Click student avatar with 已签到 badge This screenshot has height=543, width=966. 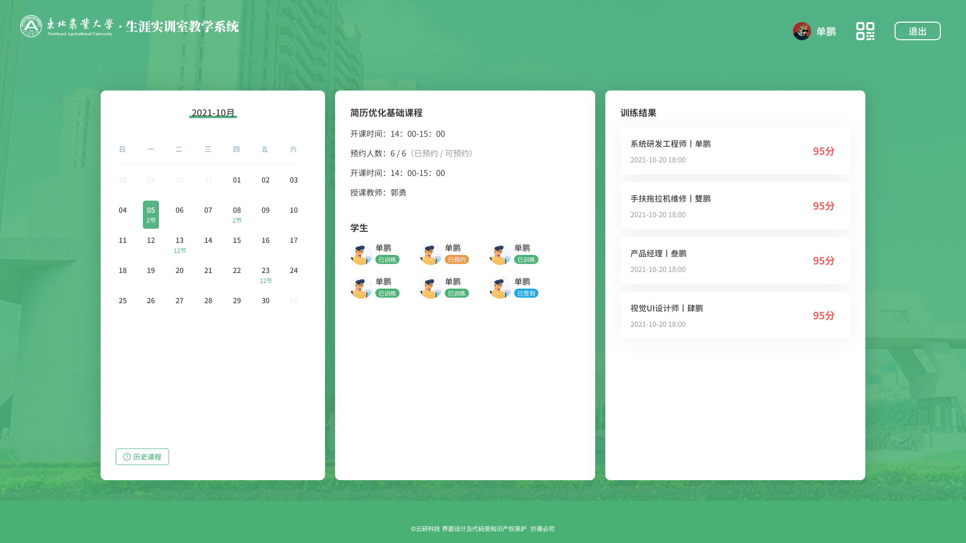500,288
